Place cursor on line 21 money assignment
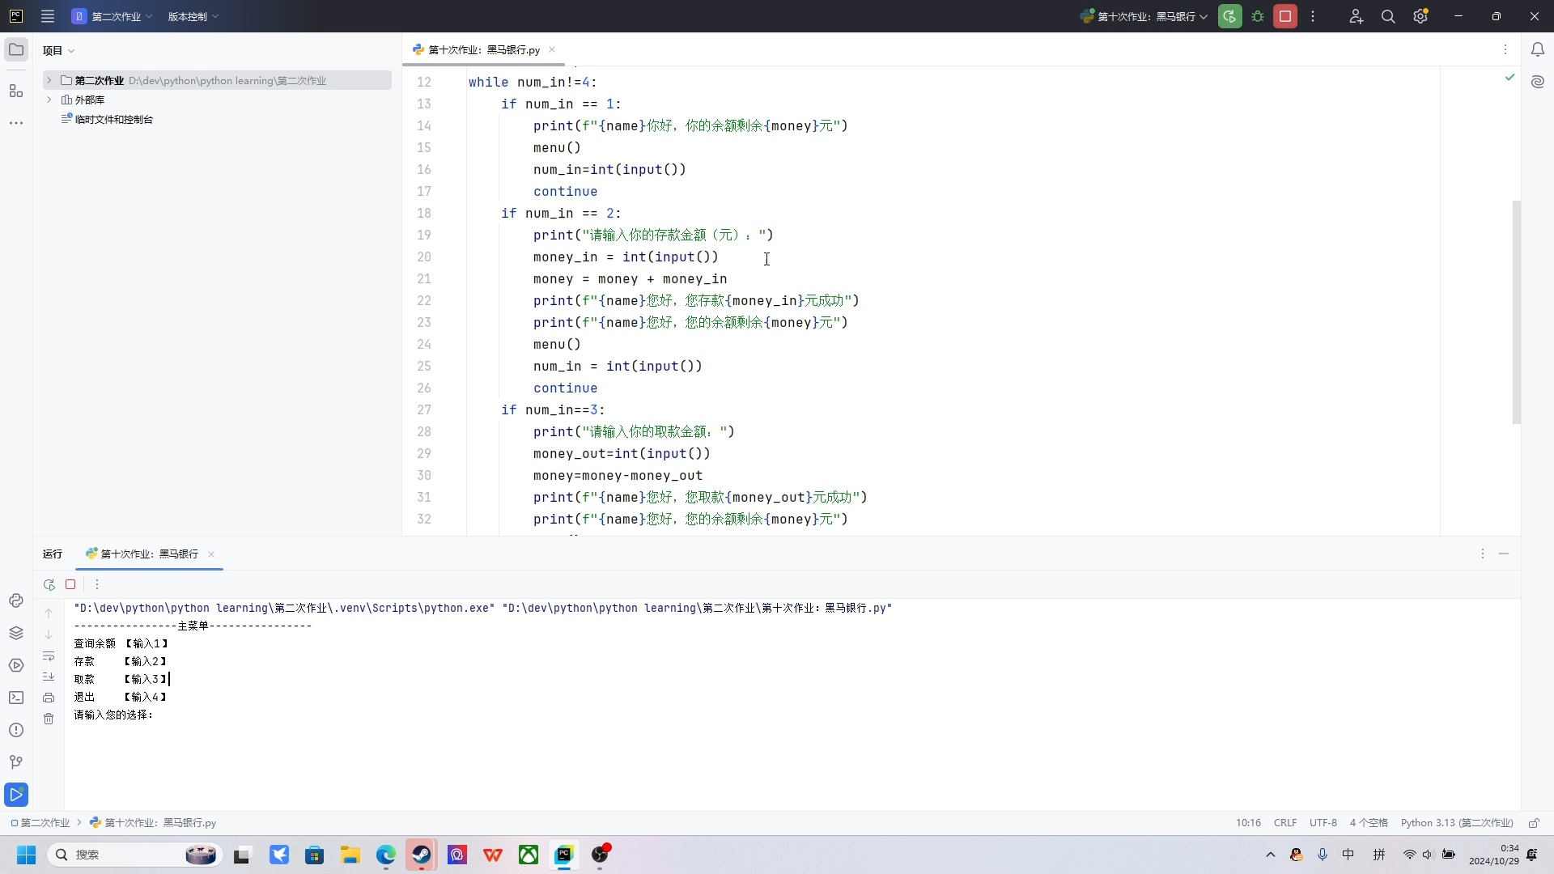The image size is (1554, 874). coord(630,279)
